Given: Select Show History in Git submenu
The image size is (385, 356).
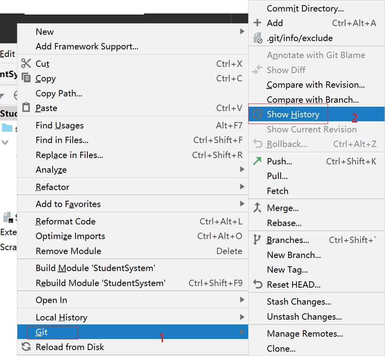Looking at the screenshot, I should pos(293,115).
